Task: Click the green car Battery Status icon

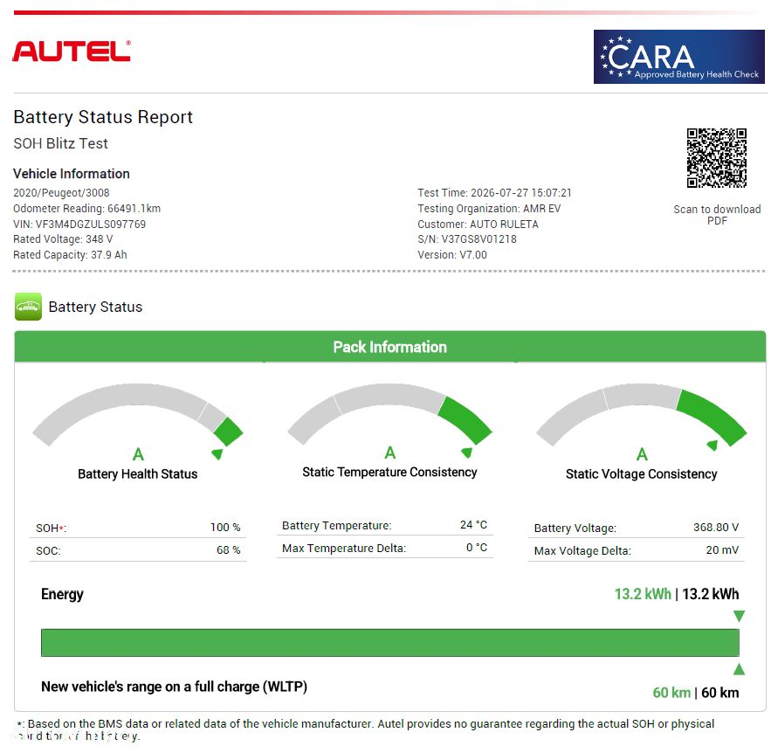Action: pos(28,307)
